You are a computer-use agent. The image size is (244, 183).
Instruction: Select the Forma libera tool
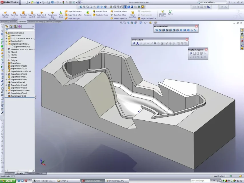[x=61, y=15]
